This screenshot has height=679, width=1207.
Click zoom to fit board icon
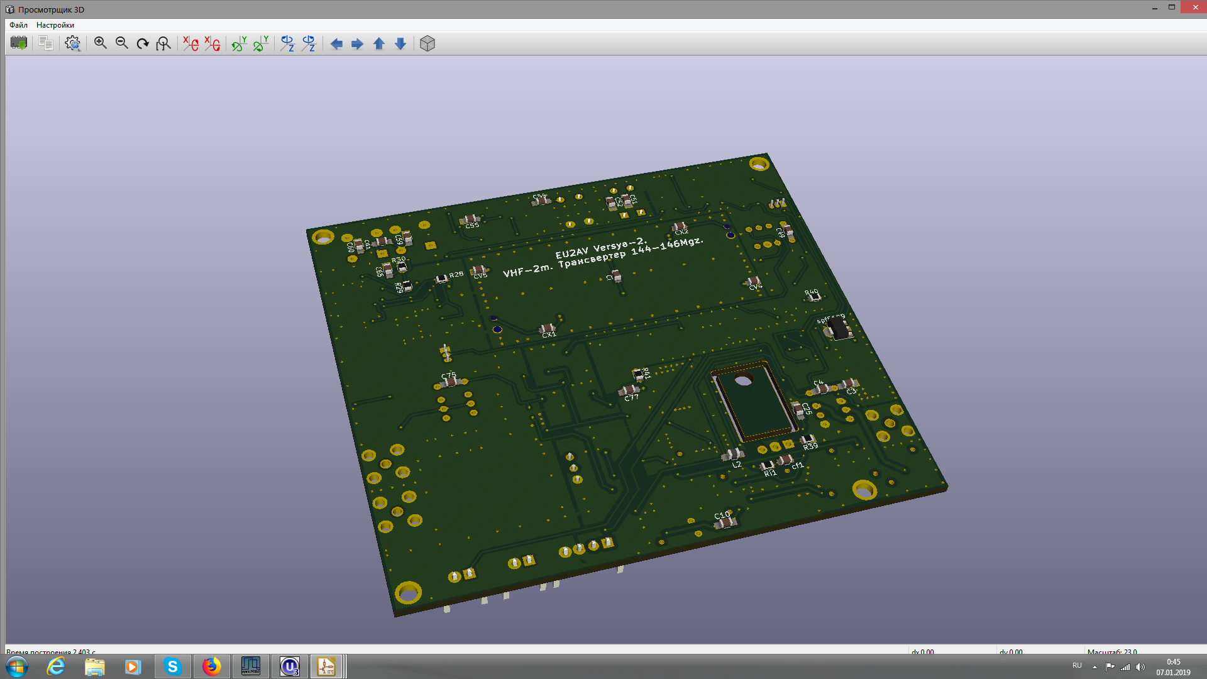coord(163,43)
